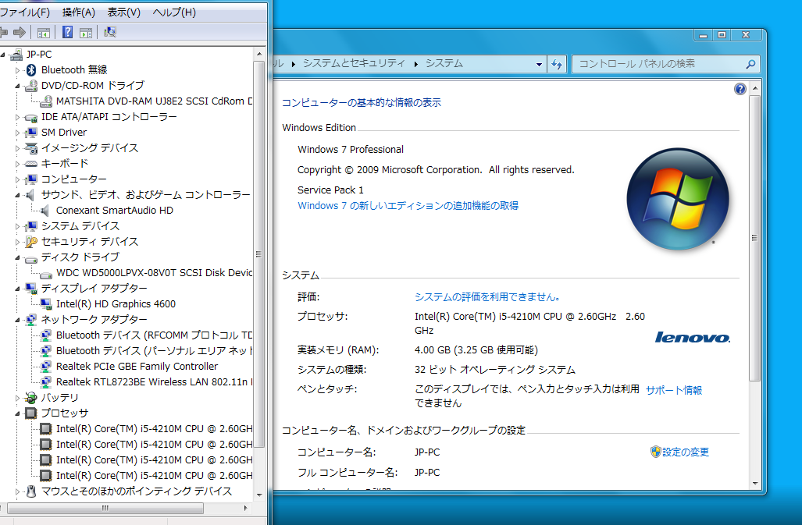Select the プロセッサ chip icon

(32, 413)
